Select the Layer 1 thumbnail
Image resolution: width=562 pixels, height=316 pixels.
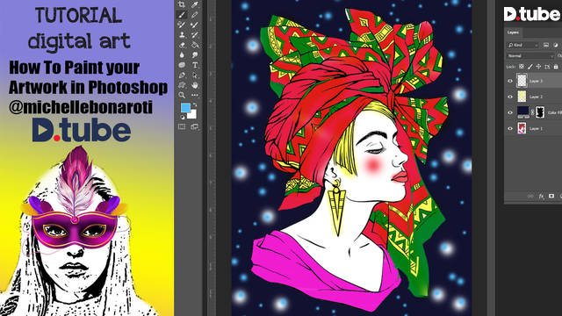click(x=522, y=128)
